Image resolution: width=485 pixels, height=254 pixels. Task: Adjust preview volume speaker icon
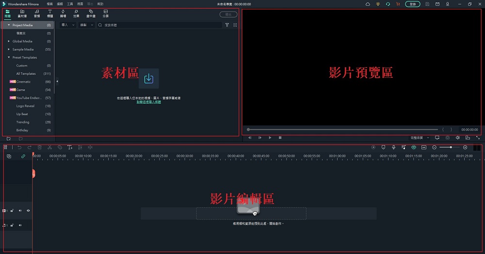pos(457,138)
